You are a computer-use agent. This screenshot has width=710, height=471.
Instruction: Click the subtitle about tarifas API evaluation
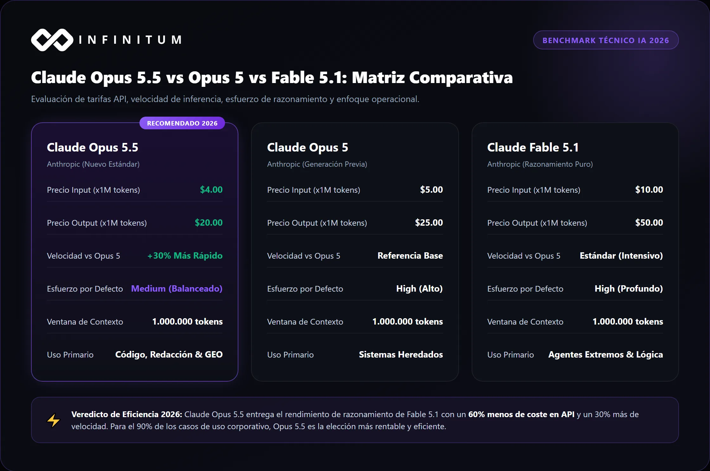pos(225,99)
